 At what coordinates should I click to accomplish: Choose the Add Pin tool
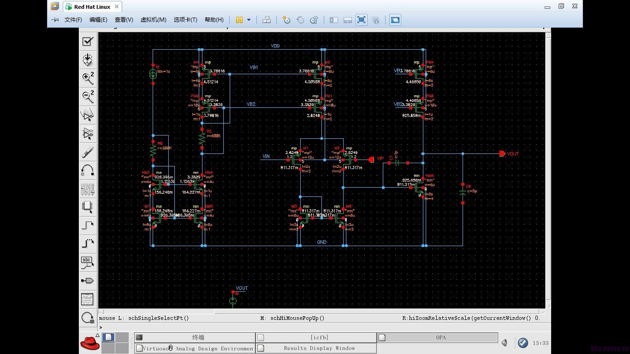tap(88, 280)
